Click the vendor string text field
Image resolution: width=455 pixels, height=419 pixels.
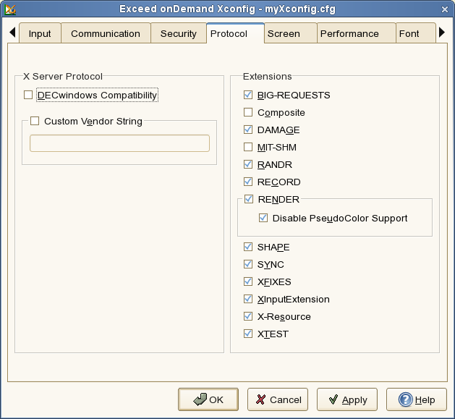click(x=119, y=143)
